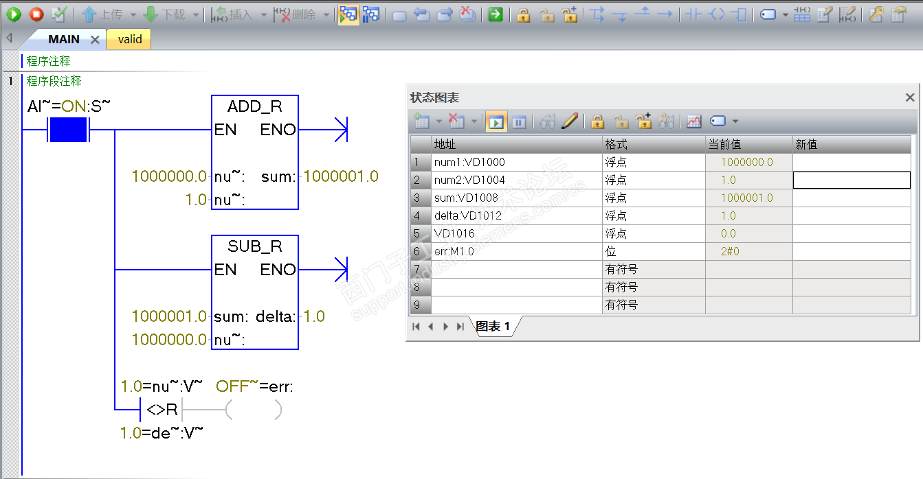Image resolution: width=923 pixels, height=479 pixels.
Task: Click the AI~ contact in network 1
Action: pos(68,129)
